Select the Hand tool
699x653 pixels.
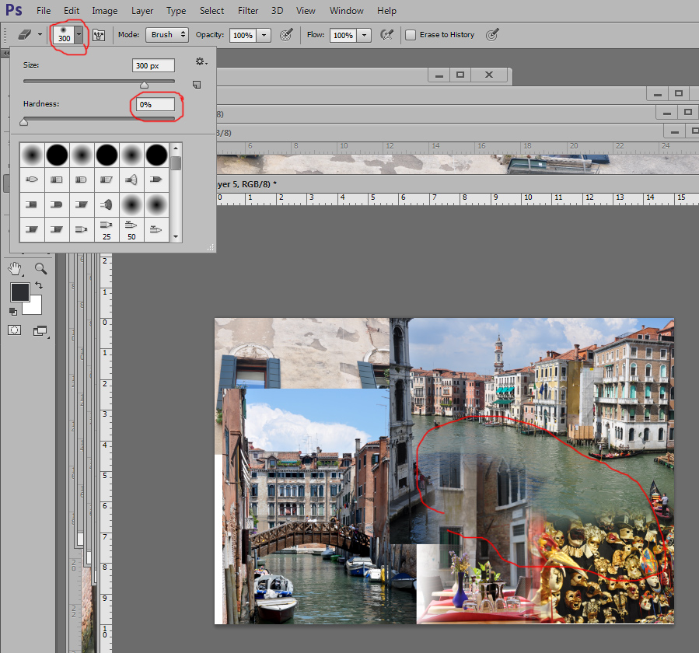click(x=15, y=269)
